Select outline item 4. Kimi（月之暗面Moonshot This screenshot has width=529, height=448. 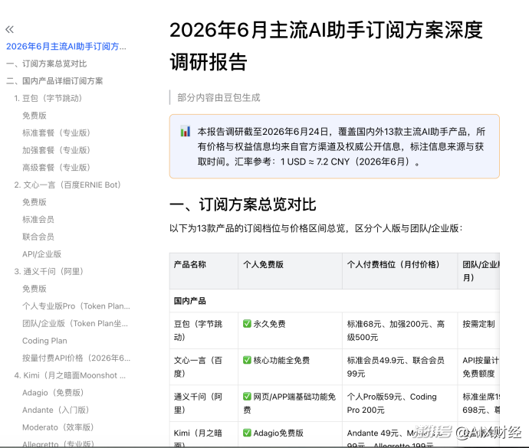click(70, 375)
